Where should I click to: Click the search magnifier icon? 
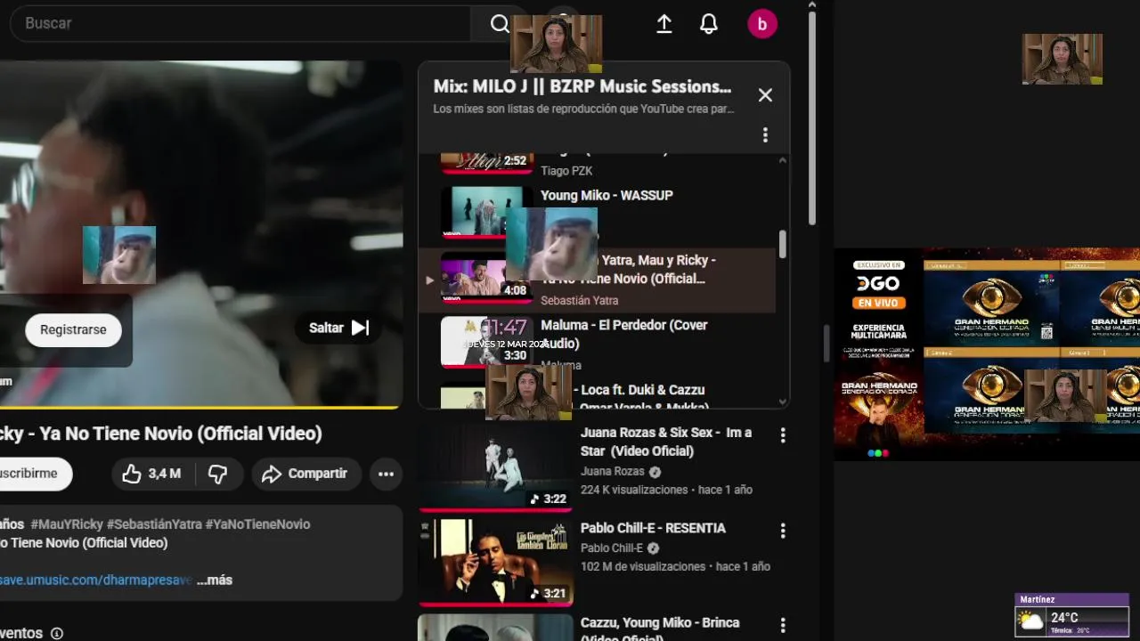point(500,24)
